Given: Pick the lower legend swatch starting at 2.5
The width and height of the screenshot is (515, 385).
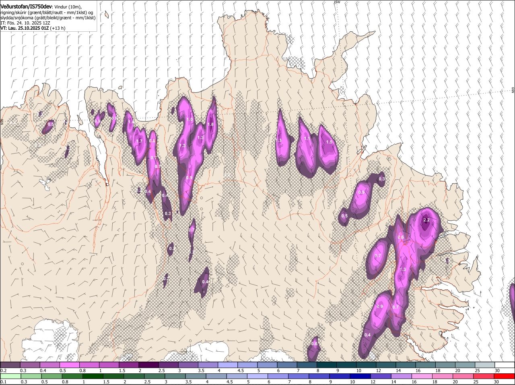Looking at the screenshot, I should pos(154,376).
